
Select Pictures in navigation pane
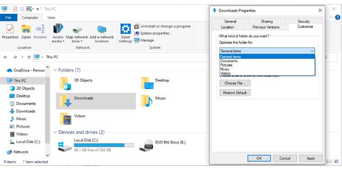(x=20, y=126)
